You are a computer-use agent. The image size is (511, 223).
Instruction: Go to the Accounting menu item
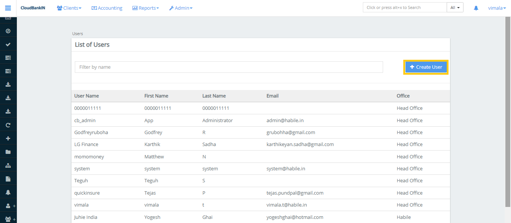[x=107, y=8]
